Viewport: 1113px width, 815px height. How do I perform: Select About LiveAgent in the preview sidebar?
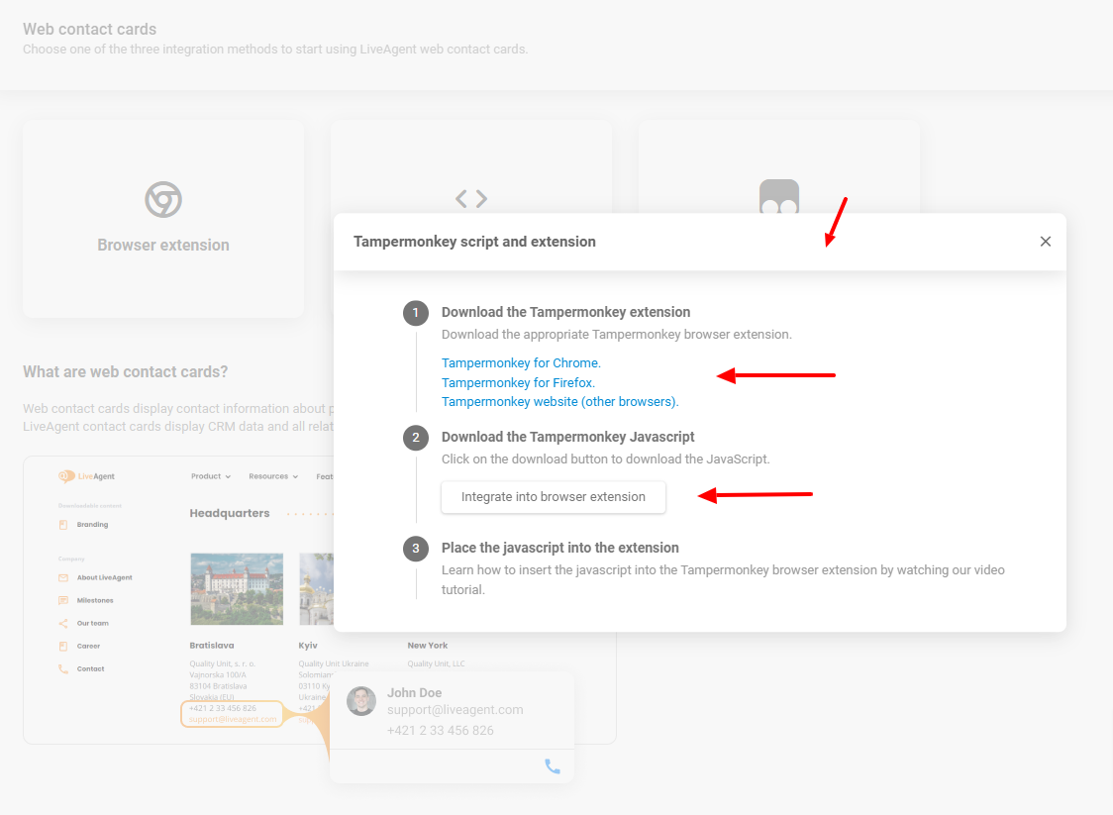[104, 577]
